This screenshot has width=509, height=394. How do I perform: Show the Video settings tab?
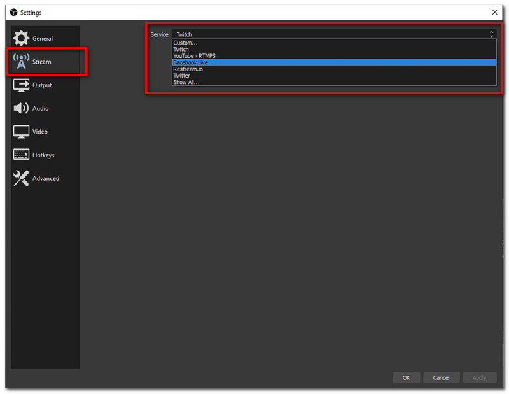[45, 132]
